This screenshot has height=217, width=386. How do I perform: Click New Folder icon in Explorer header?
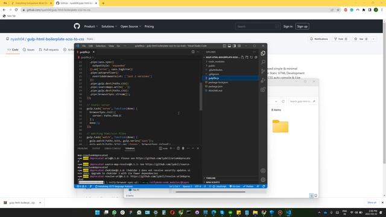coord(247,57)
